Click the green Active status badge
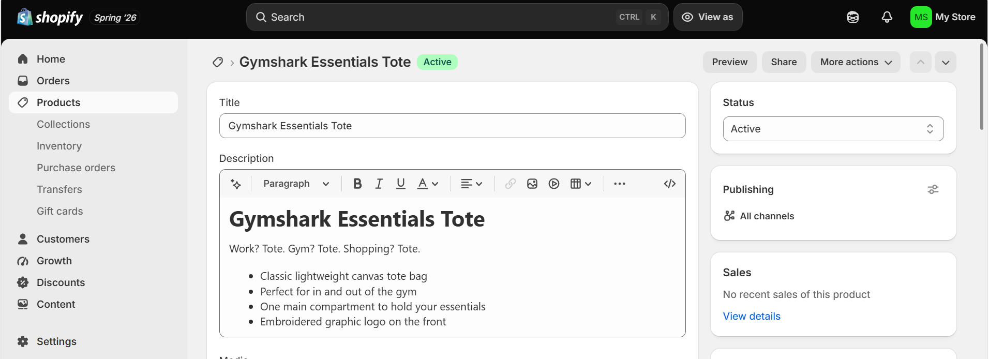The width and height of the screenshot is (989, 359). [437, 62]
